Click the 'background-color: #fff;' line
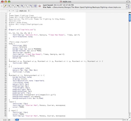This screenshot has height=121, width=131. 24,56
